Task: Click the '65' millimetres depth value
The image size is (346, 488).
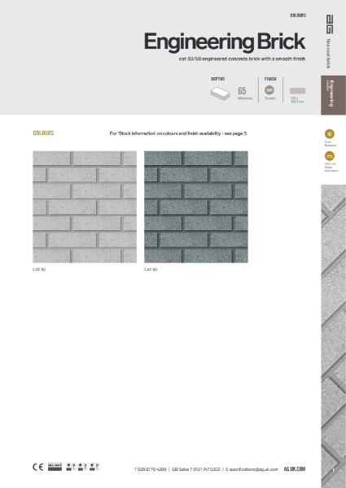Action: (242, 90)
